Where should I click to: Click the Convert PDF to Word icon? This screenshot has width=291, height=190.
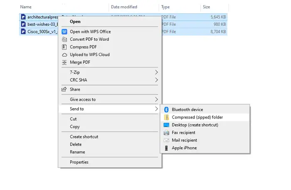pyautogui.click(x=64, y=39)
